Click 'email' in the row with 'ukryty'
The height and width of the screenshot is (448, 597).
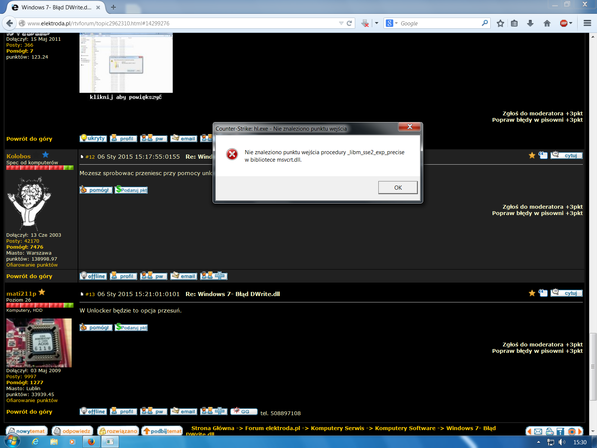(184, 138)
